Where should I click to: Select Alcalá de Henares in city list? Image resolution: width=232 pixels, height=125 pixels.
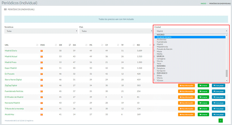(190, 37)
